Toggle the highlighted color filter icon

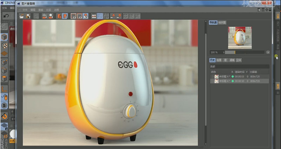[x=86, y=16]
